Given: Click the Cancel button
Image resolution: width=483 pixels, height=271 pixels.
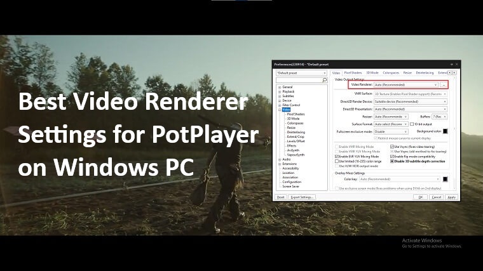Looking at the screenshot, I should tap(437, 197).
